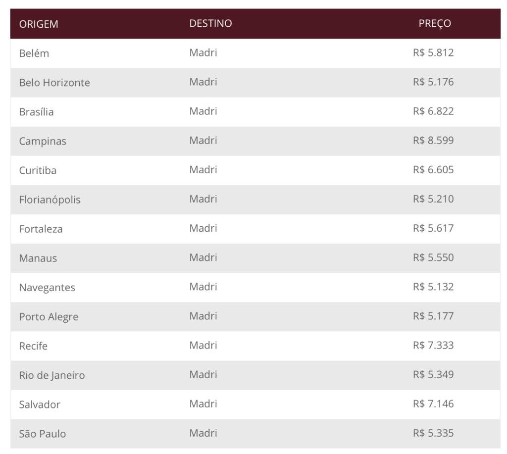507x454 pixels.
Task: Click the R$ 7.146 Salvador price
Action: click(433, 404)
